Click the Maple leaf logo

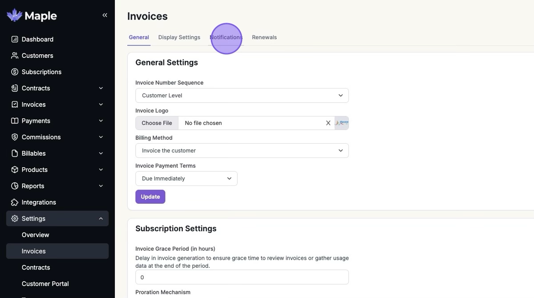point(15,16)
